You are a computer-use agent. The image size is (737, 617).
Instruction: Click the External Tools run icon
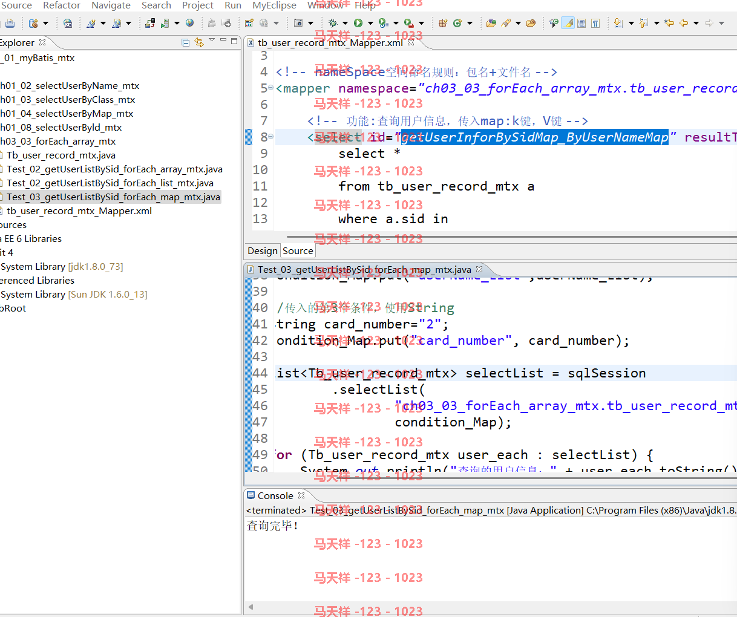(408, 23)
